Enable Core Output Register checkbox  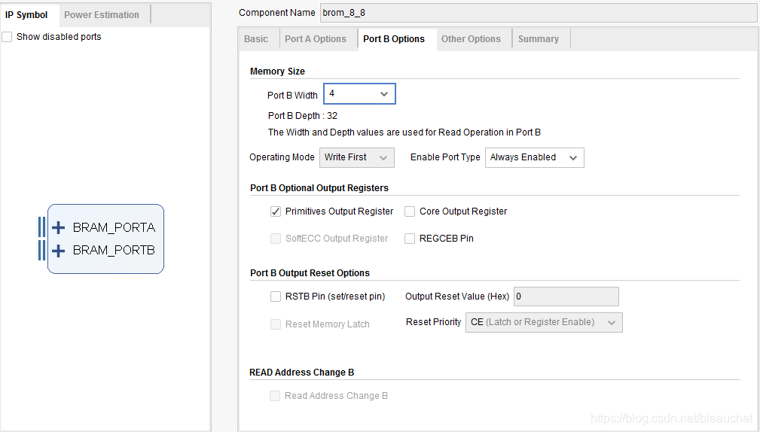(410, 211)
